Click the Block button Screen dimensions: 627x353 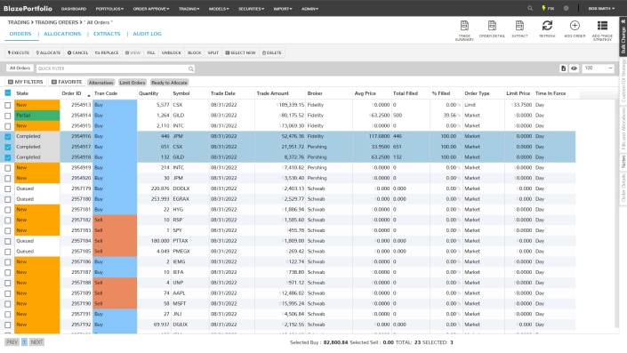point(195,52)
